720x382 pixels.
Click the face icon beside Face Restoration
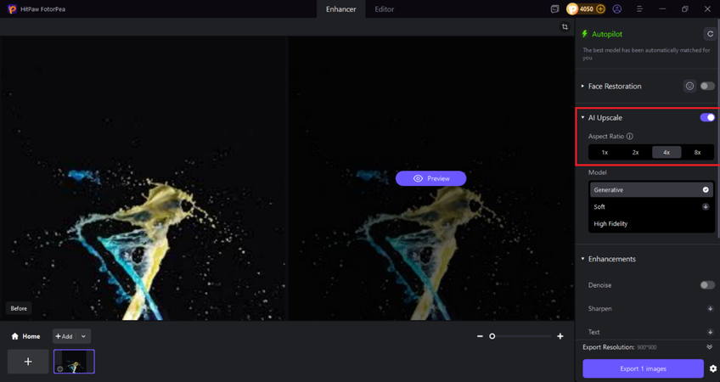pyautogui.click(x=689, y=86)
